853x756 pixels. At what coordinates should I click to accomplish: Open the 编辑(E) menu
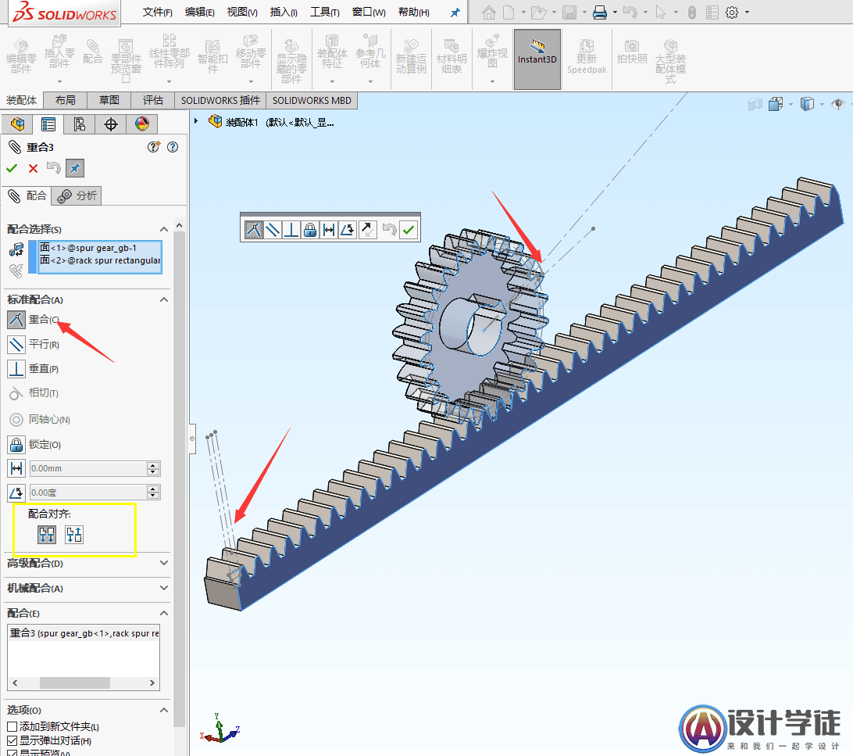(200, 12)
